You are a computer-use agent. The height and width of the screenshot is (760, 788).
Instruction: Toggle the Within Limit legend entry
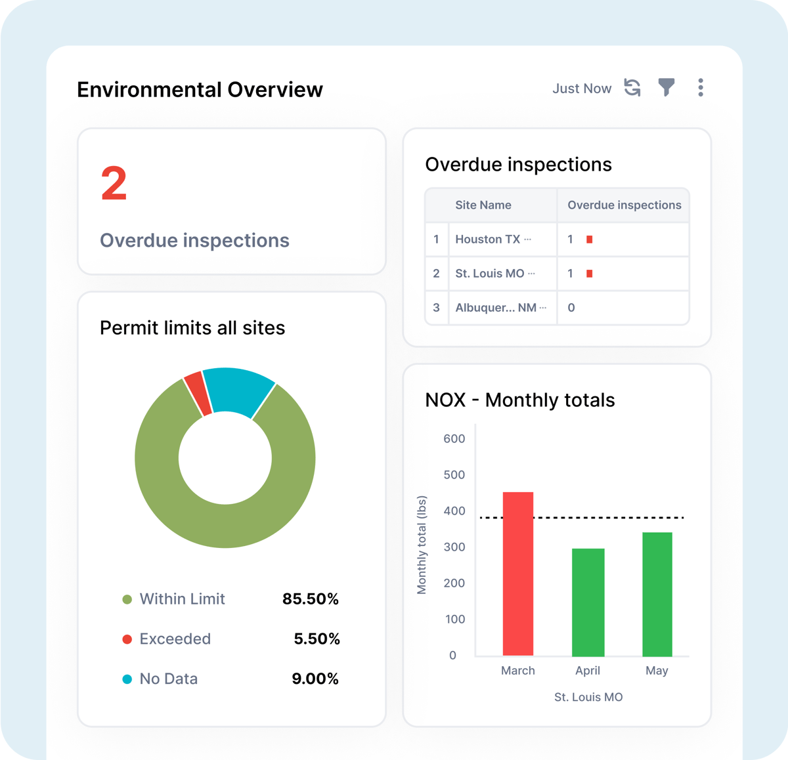tap(182, 599)
